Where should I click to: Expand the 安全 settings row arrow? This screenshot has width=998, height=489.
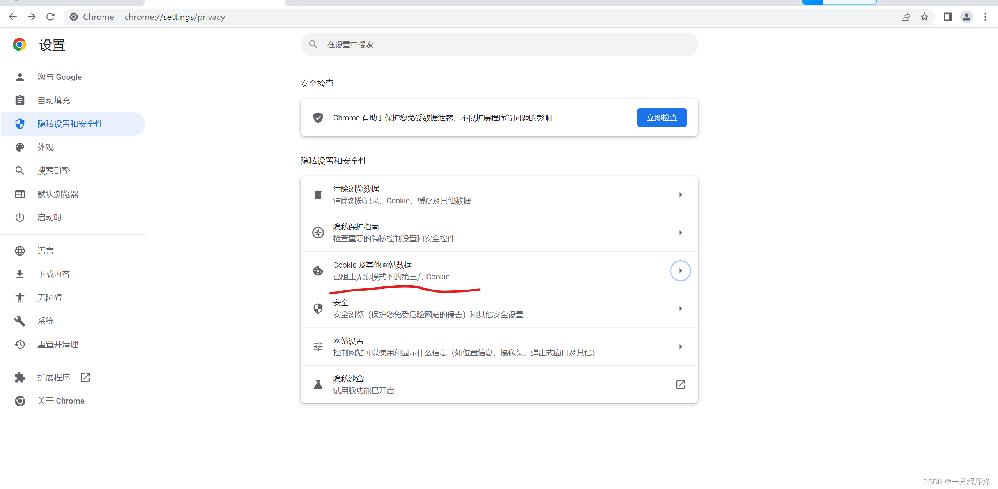click(x=680, y=309)
